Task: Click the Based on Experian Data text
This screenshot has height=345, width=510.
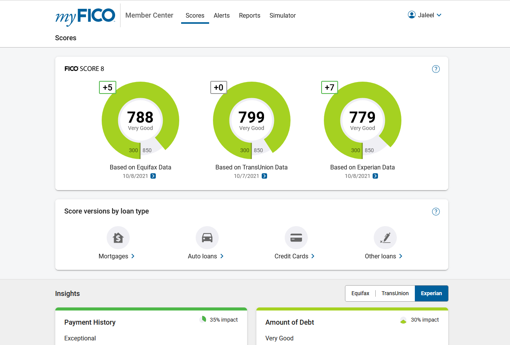Action: pos(363,167)
